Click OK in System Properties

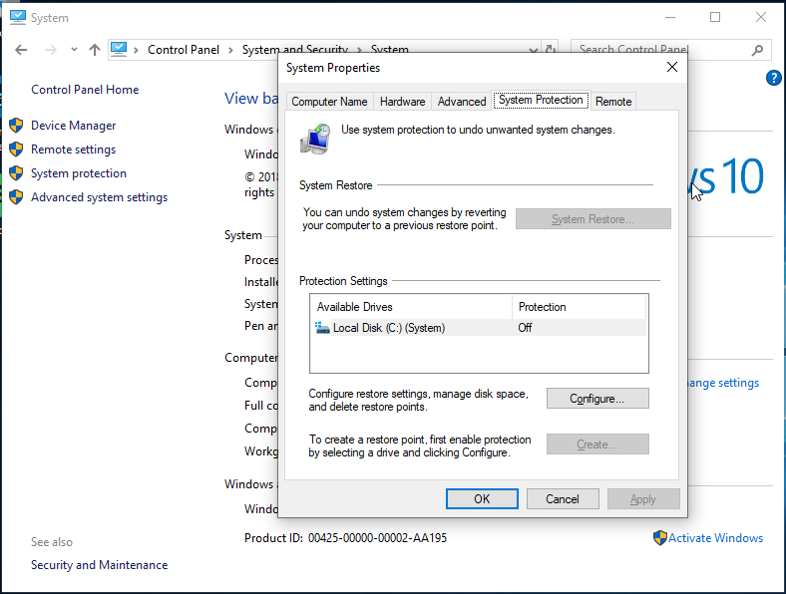(482, 499)
